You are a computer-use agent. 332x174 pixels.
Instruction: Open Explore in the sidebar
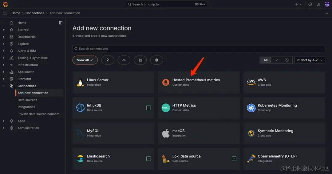23,44
